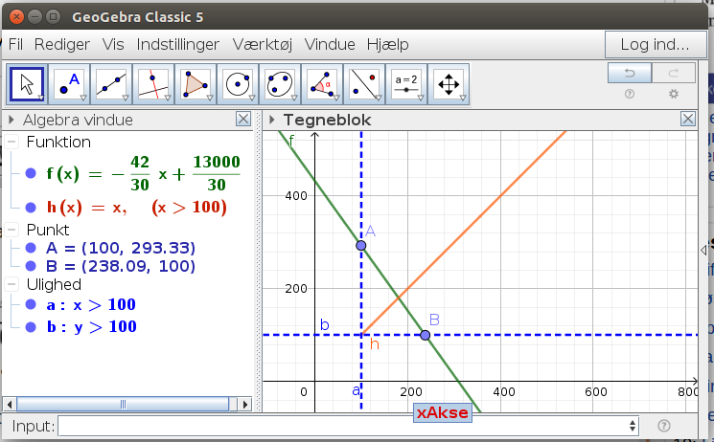Select the f(x) definition in algebra view

click(x=143, y=173)
